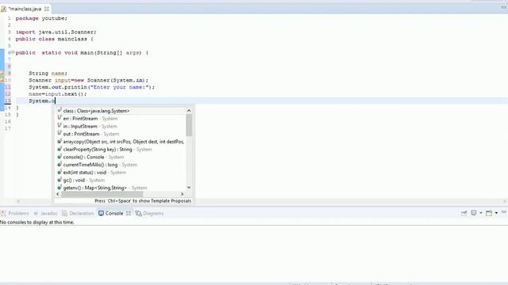Click the Console view's display selected console icon
Image resolution: width=508 pixels, height=285 pixels.
coord(473,213)
